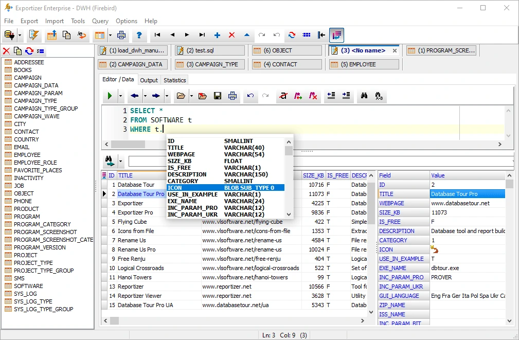Click the export table upward-arrow icon
Image resolution: width=519 pixels, height=340 pixels.
click(51, 35)
